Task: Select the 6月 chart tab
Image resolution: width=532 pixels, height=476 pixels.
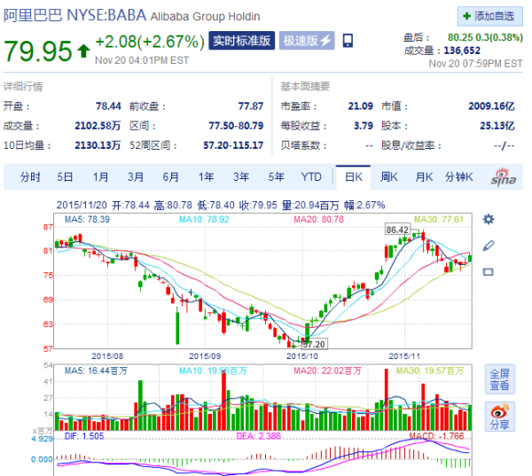Action: [x=170, y=176]
